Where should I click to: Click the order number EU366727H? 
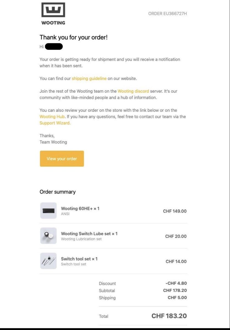coord(168,13)
